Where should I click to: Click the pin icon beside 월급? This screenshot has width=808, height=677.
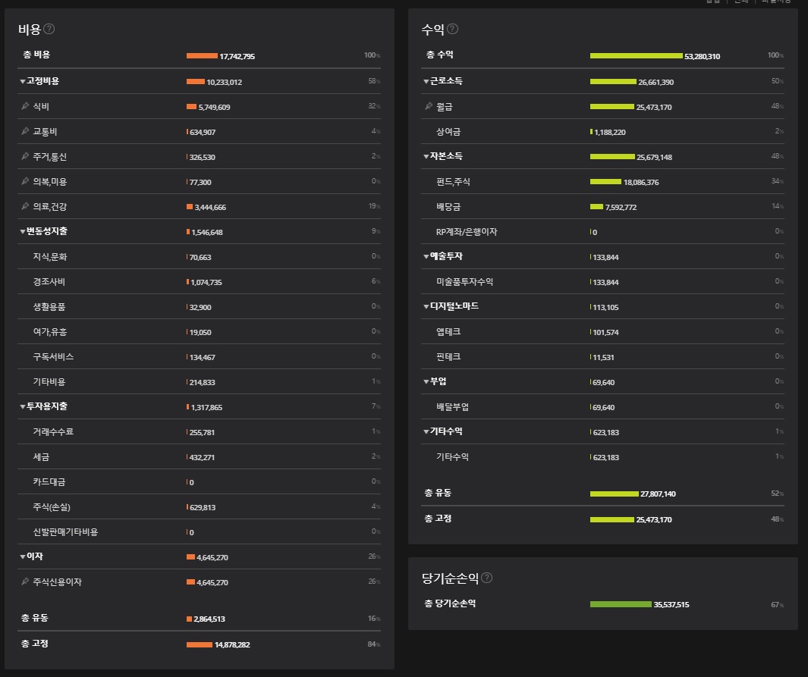pos(428,106)
